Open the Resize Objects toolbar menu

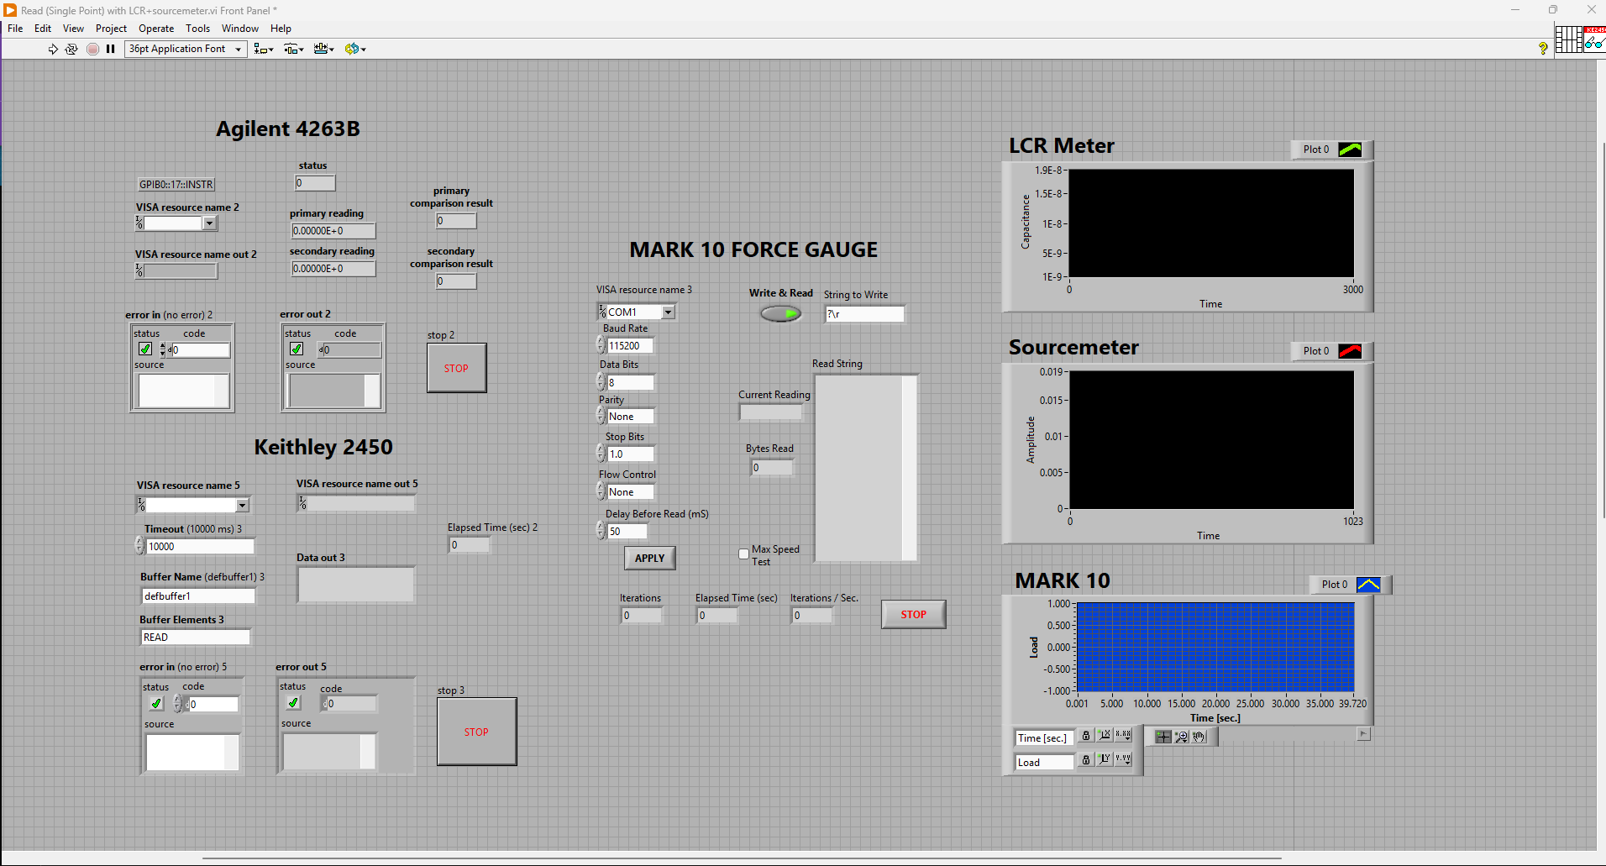pyautogui.click(x=324, y=49)
